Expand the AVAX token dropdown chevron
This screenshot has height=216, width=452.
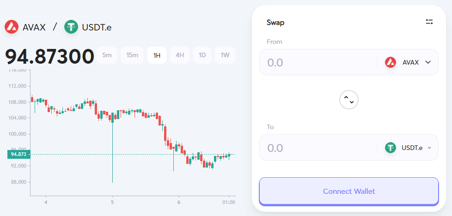(x=428, y=62)
